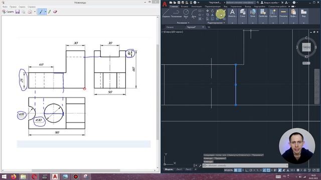Click the Scissors window vertical scrollbar
Image resolution: width=321 pixels, height=180 pixels.
[157, 92]
